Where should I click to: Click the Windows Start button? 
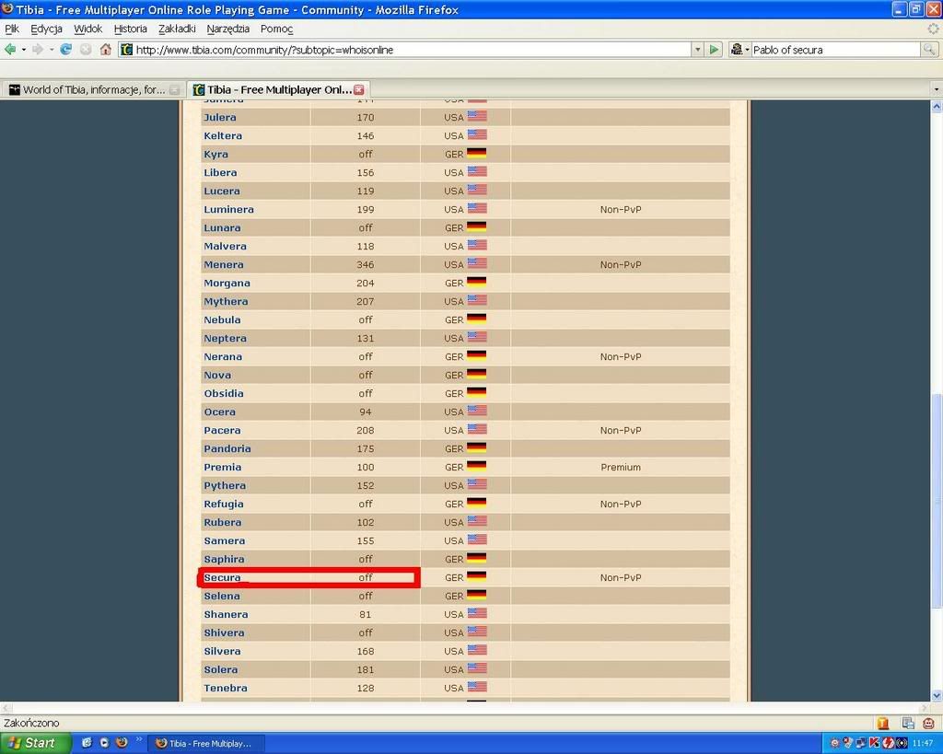pos(36,743)
